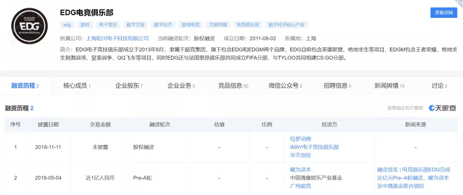
Task: Open the 新闻舆情 tab
Action: point(389,86)
